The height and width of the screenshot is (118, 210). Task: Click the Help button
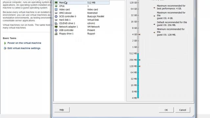62,110
